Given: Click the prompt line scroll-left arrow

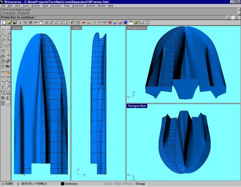Looking at the screenshot, I should pyautogui.click(x=227, y=18).
